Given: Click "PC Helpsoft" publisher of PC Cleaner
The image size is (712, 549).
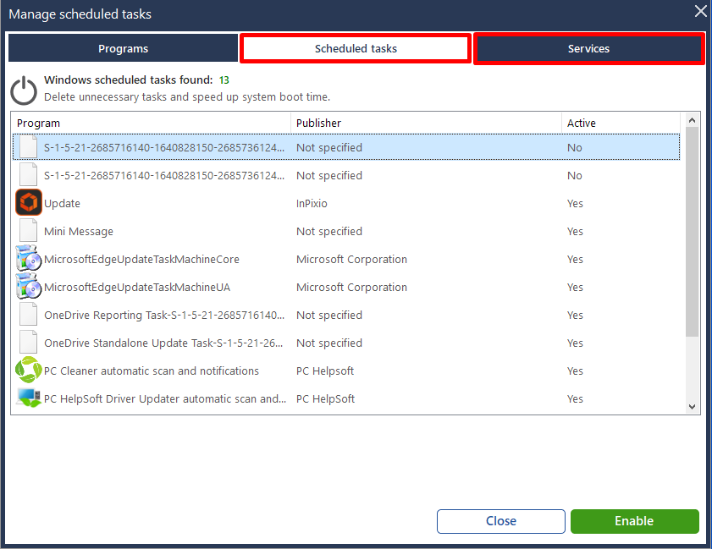Looking at the screenshot, I should pyautogui.click(x=324, y=371).
